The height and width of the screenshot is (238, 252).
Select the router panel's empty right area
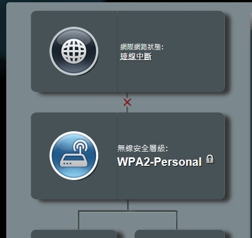[171, 182]
